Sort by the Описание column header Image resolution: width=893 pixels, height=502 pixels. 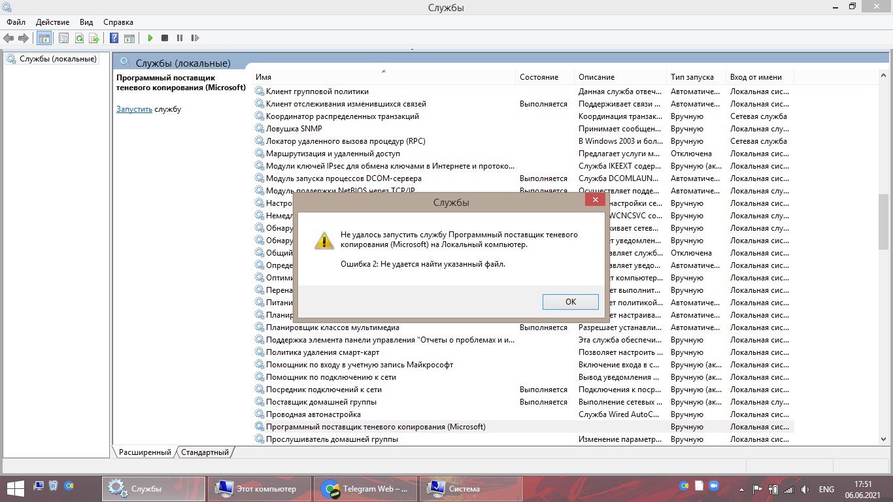point(621,77)
